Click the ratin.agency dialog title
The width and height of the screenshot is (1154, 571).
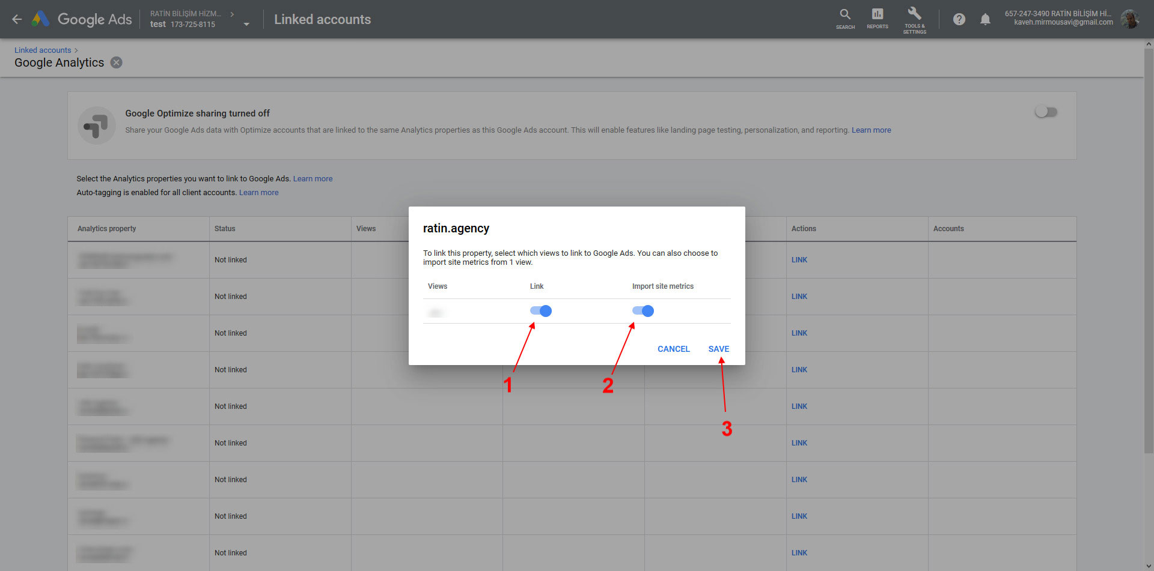tap(456, 228)
